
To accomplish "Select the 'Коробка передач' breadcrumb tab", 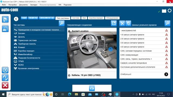I will pyautogui.click(x=96, y=18).
